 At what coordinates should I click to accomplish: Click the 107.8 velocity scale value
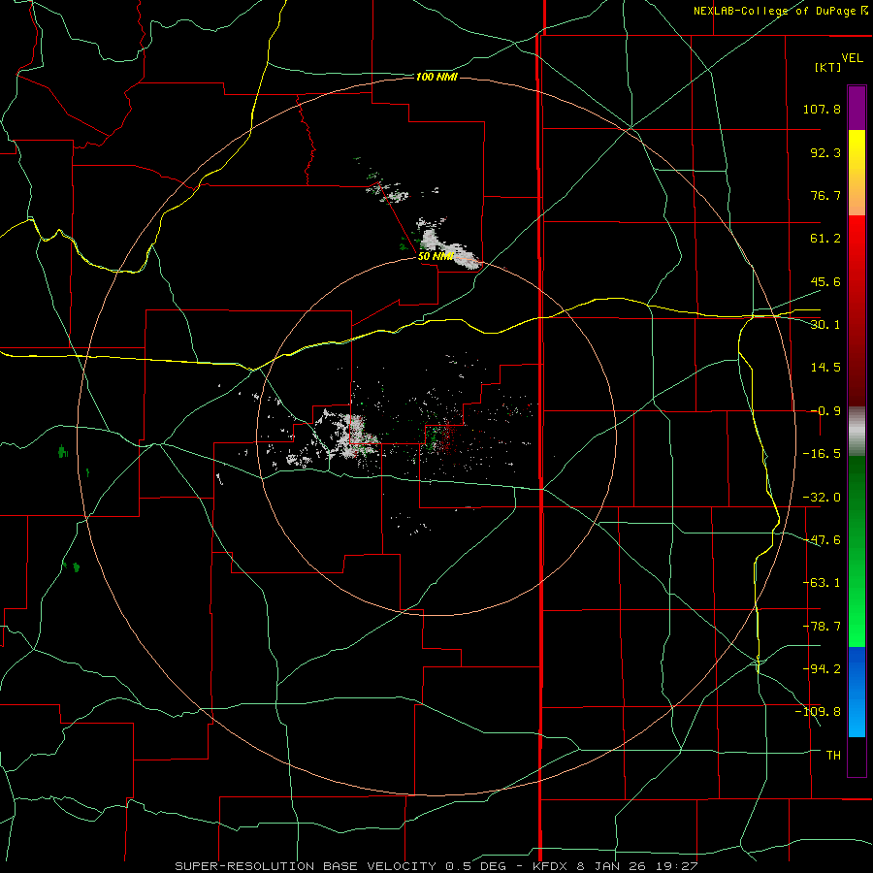click(x=822, y=109)
